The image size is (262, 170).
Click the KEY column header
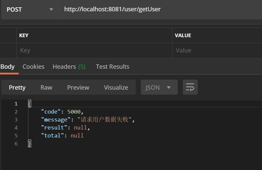(x=24, y=35)
